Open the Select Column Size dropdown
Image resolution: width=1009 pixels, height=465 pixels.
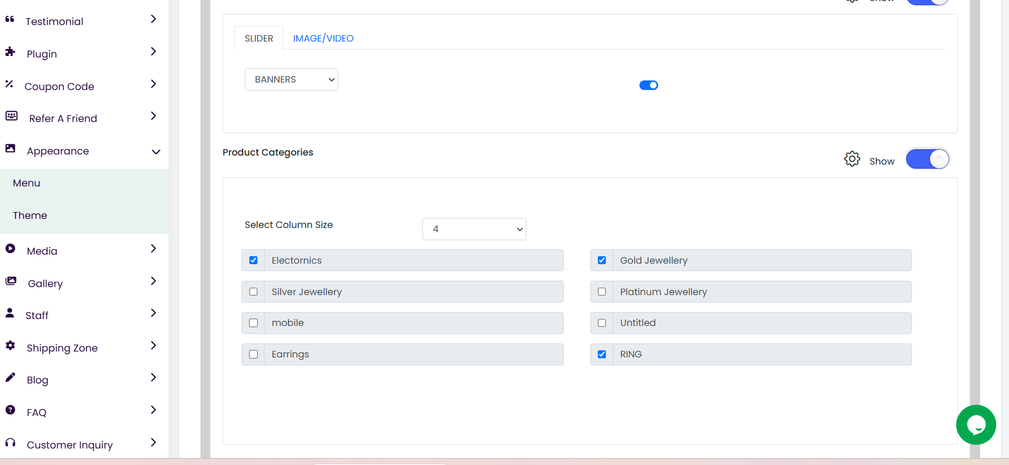click(474, 229)
